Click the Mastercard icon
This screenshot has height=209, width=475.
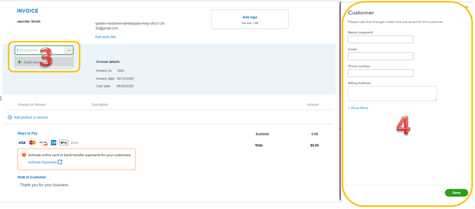pos(33,143)
